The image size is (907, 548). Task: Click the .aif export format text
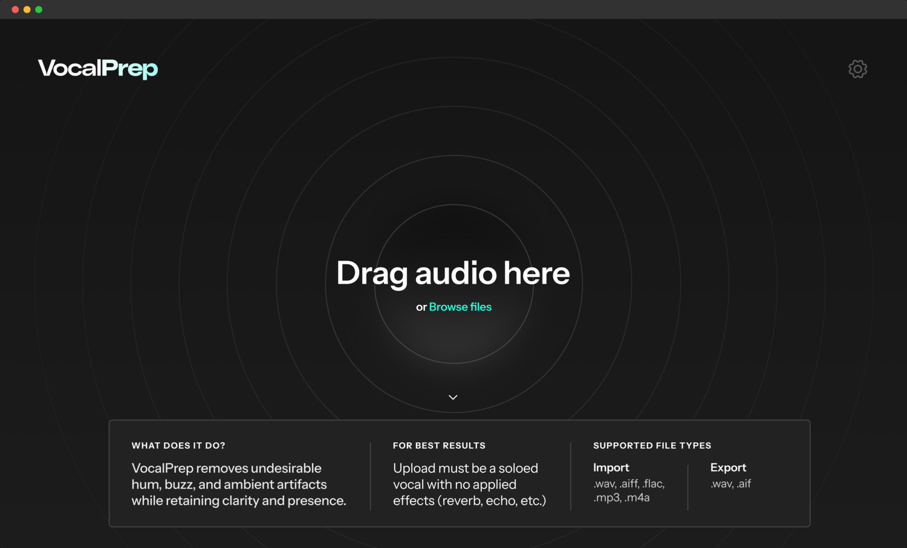tap(745, 483)
